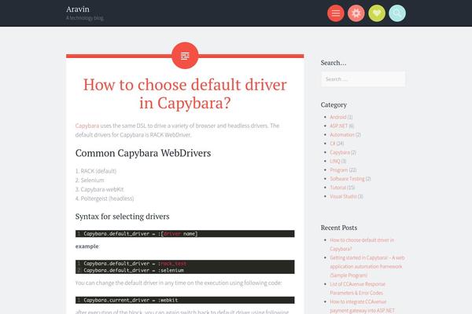Click the 'Category' sidebar heading

click(x=334, y=105)
